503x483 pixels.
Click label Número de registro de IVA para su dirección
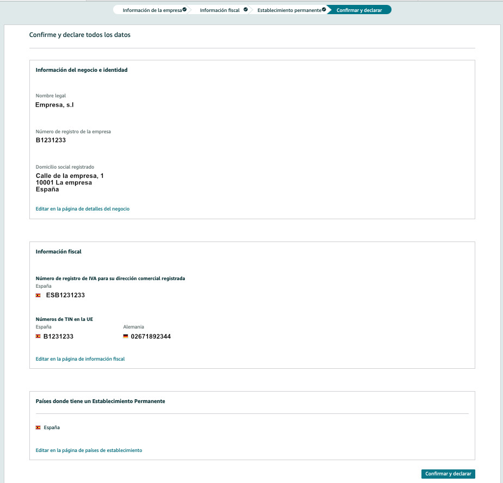[x=110, y=278]
